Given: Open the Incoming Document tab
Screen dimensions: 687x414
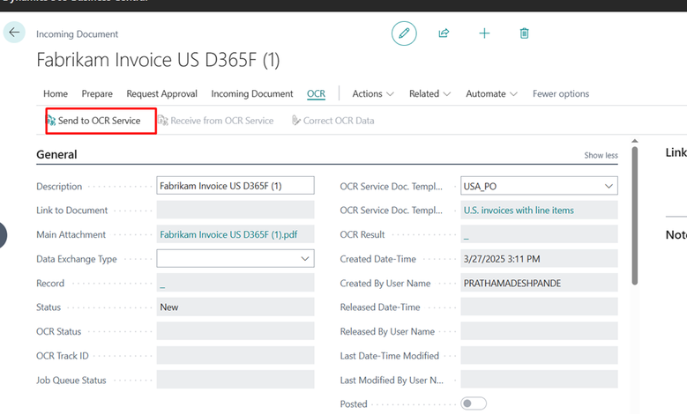Looking at the screenshot, I should 252,93.
